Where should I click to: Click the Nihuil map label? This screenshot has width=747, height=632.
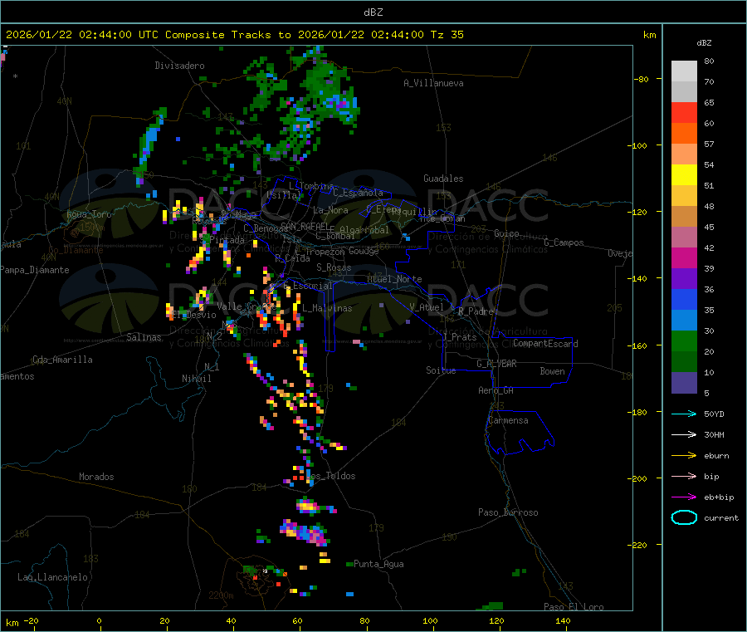pyautogui.click(x=196, y=379)
